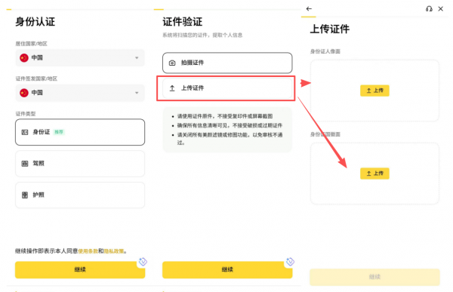Select the 护照 document type
This screenshot has height=292, width=453.
[80, 195]
